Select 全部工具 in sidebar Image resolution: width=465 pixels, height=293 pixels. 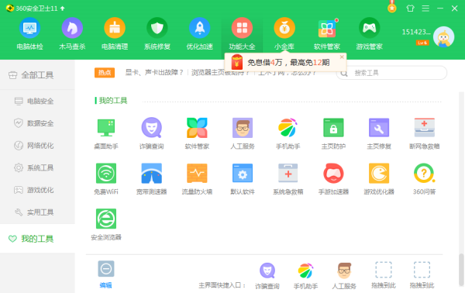37,75
